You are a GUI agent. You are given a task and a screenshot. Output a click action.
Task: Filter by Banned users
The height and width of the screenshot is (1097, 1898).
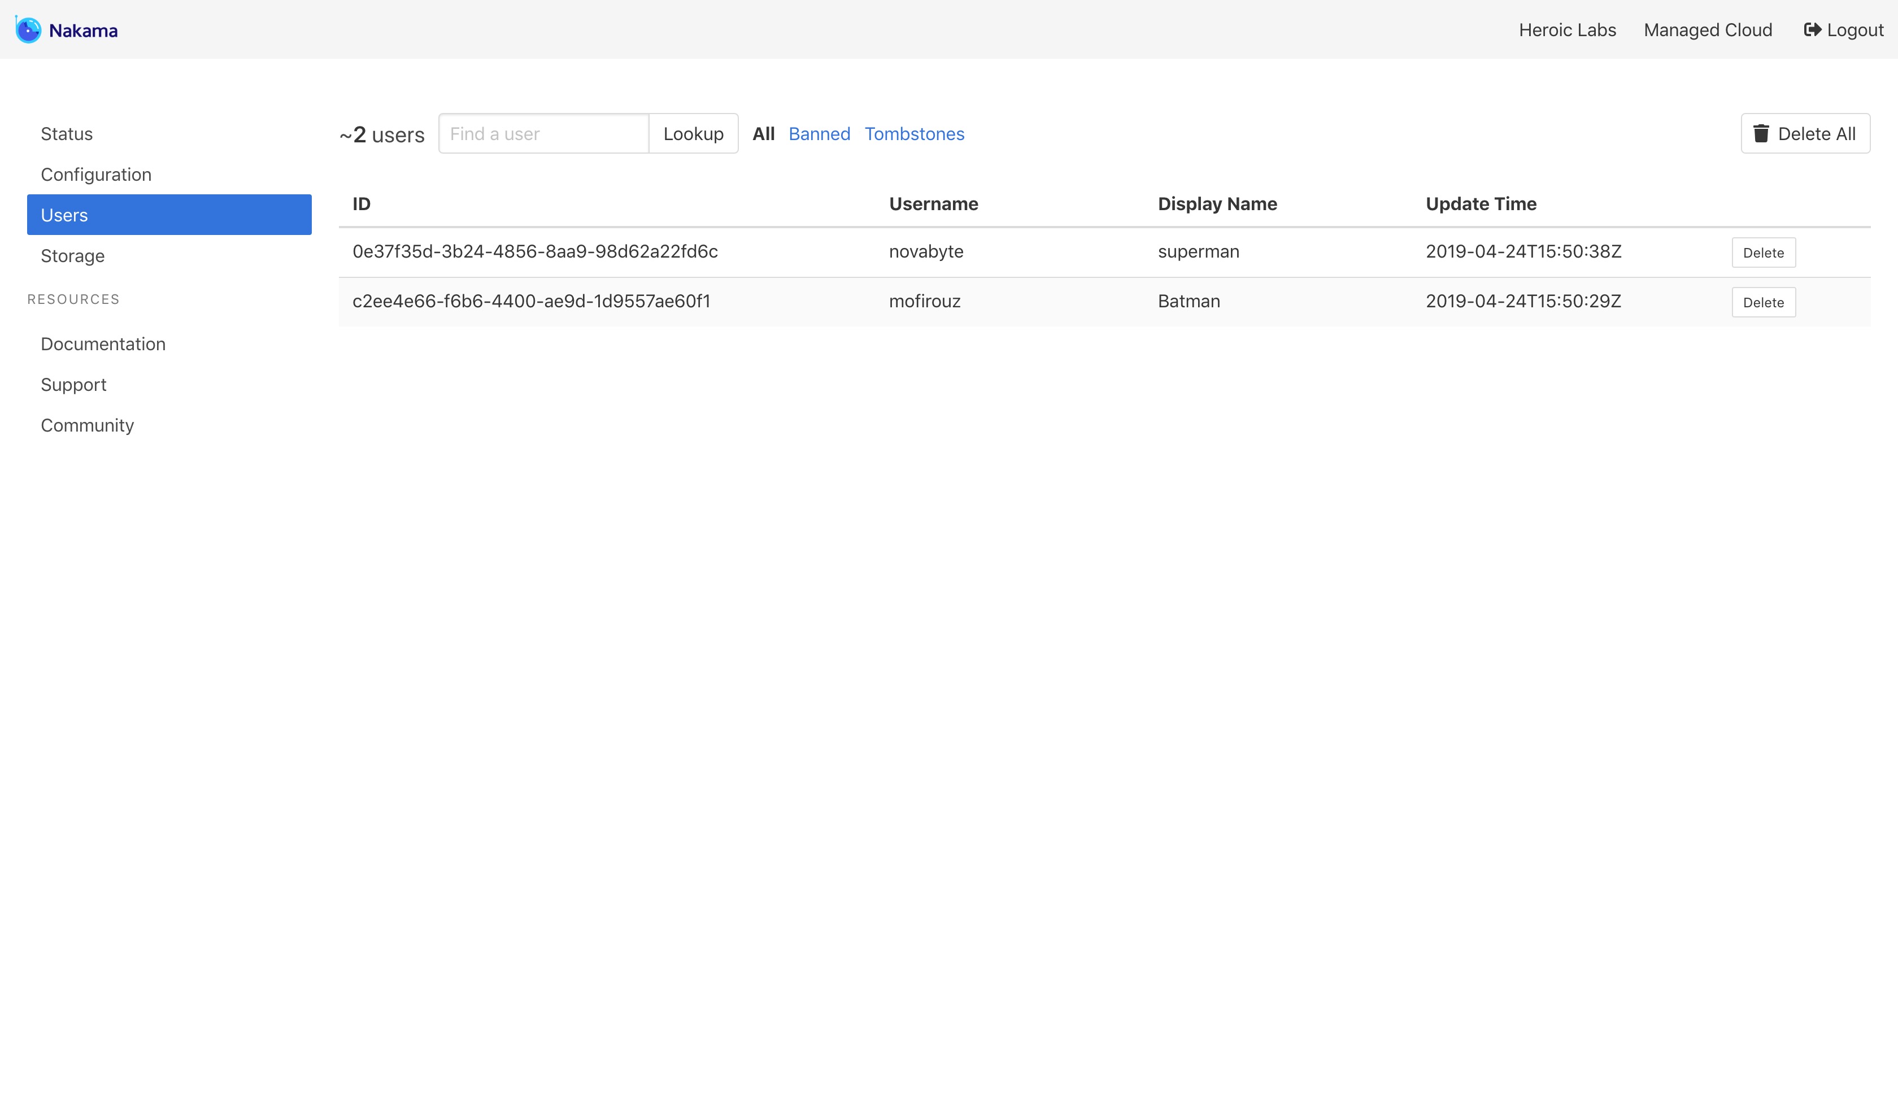819,134
